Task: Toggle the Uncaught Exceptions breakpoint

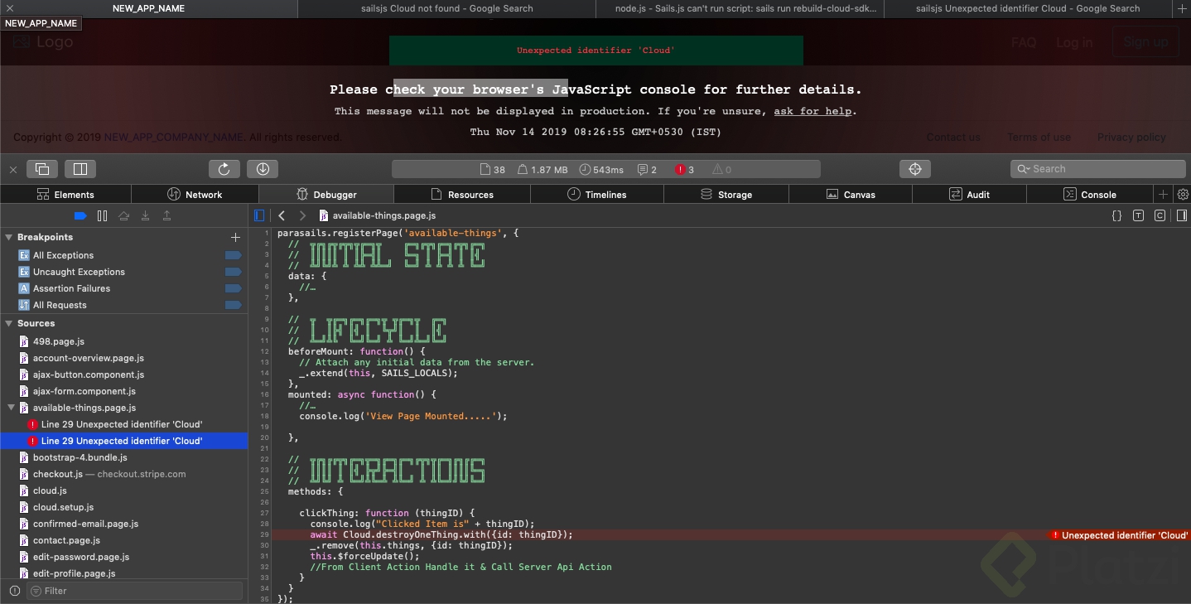Action: tap(233, 272)
